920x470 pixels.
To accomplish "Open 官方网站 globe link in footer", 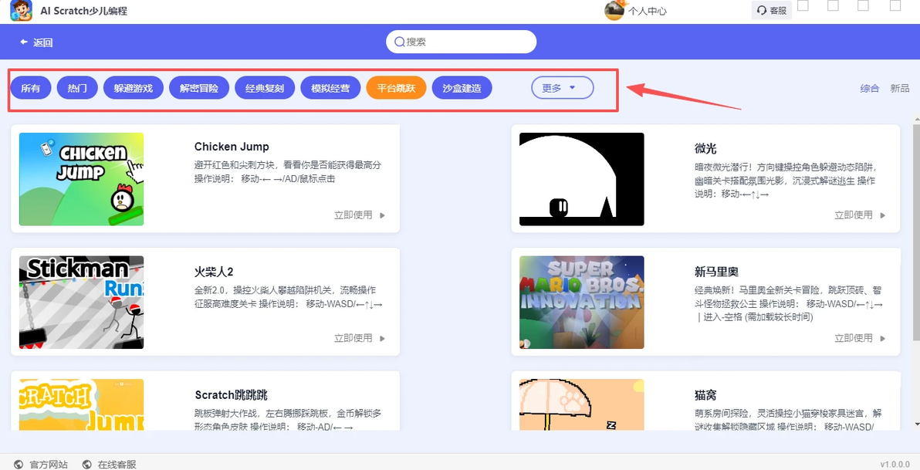I will pos(41,464).
